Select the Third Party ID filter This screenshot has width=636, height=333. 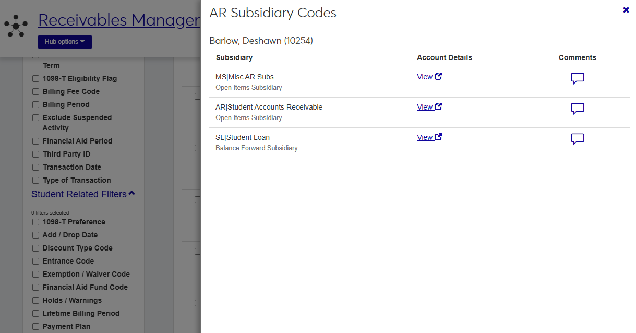[x=35, y=154]
